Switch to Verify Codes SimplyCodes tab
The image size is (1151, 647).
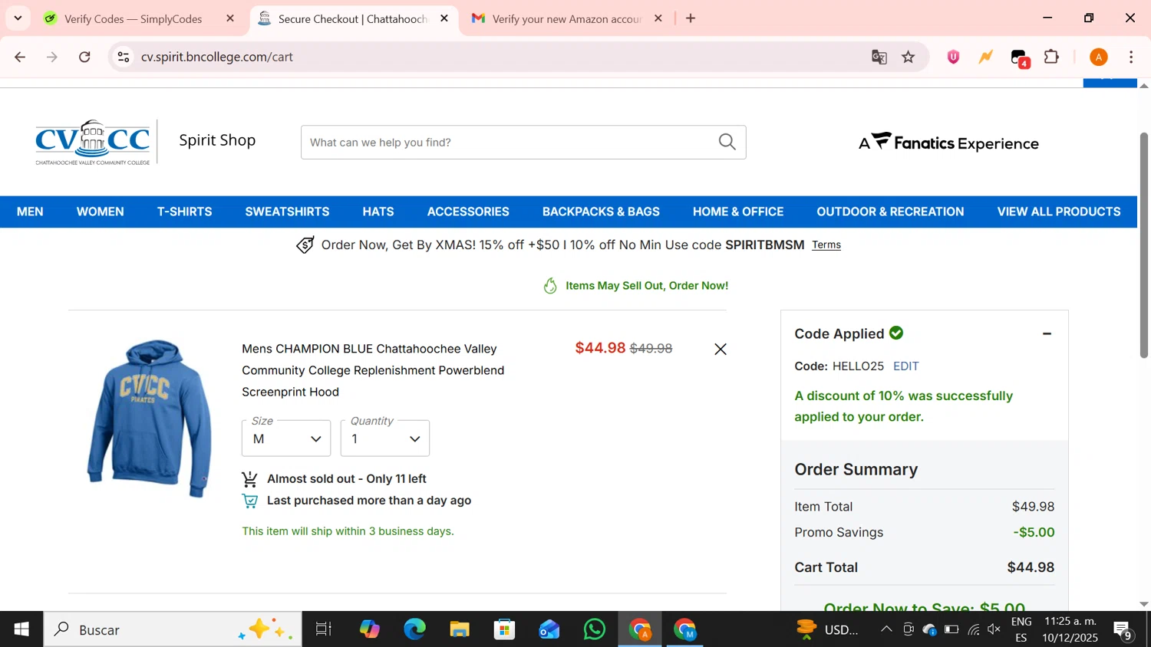[x=134, y=18]
